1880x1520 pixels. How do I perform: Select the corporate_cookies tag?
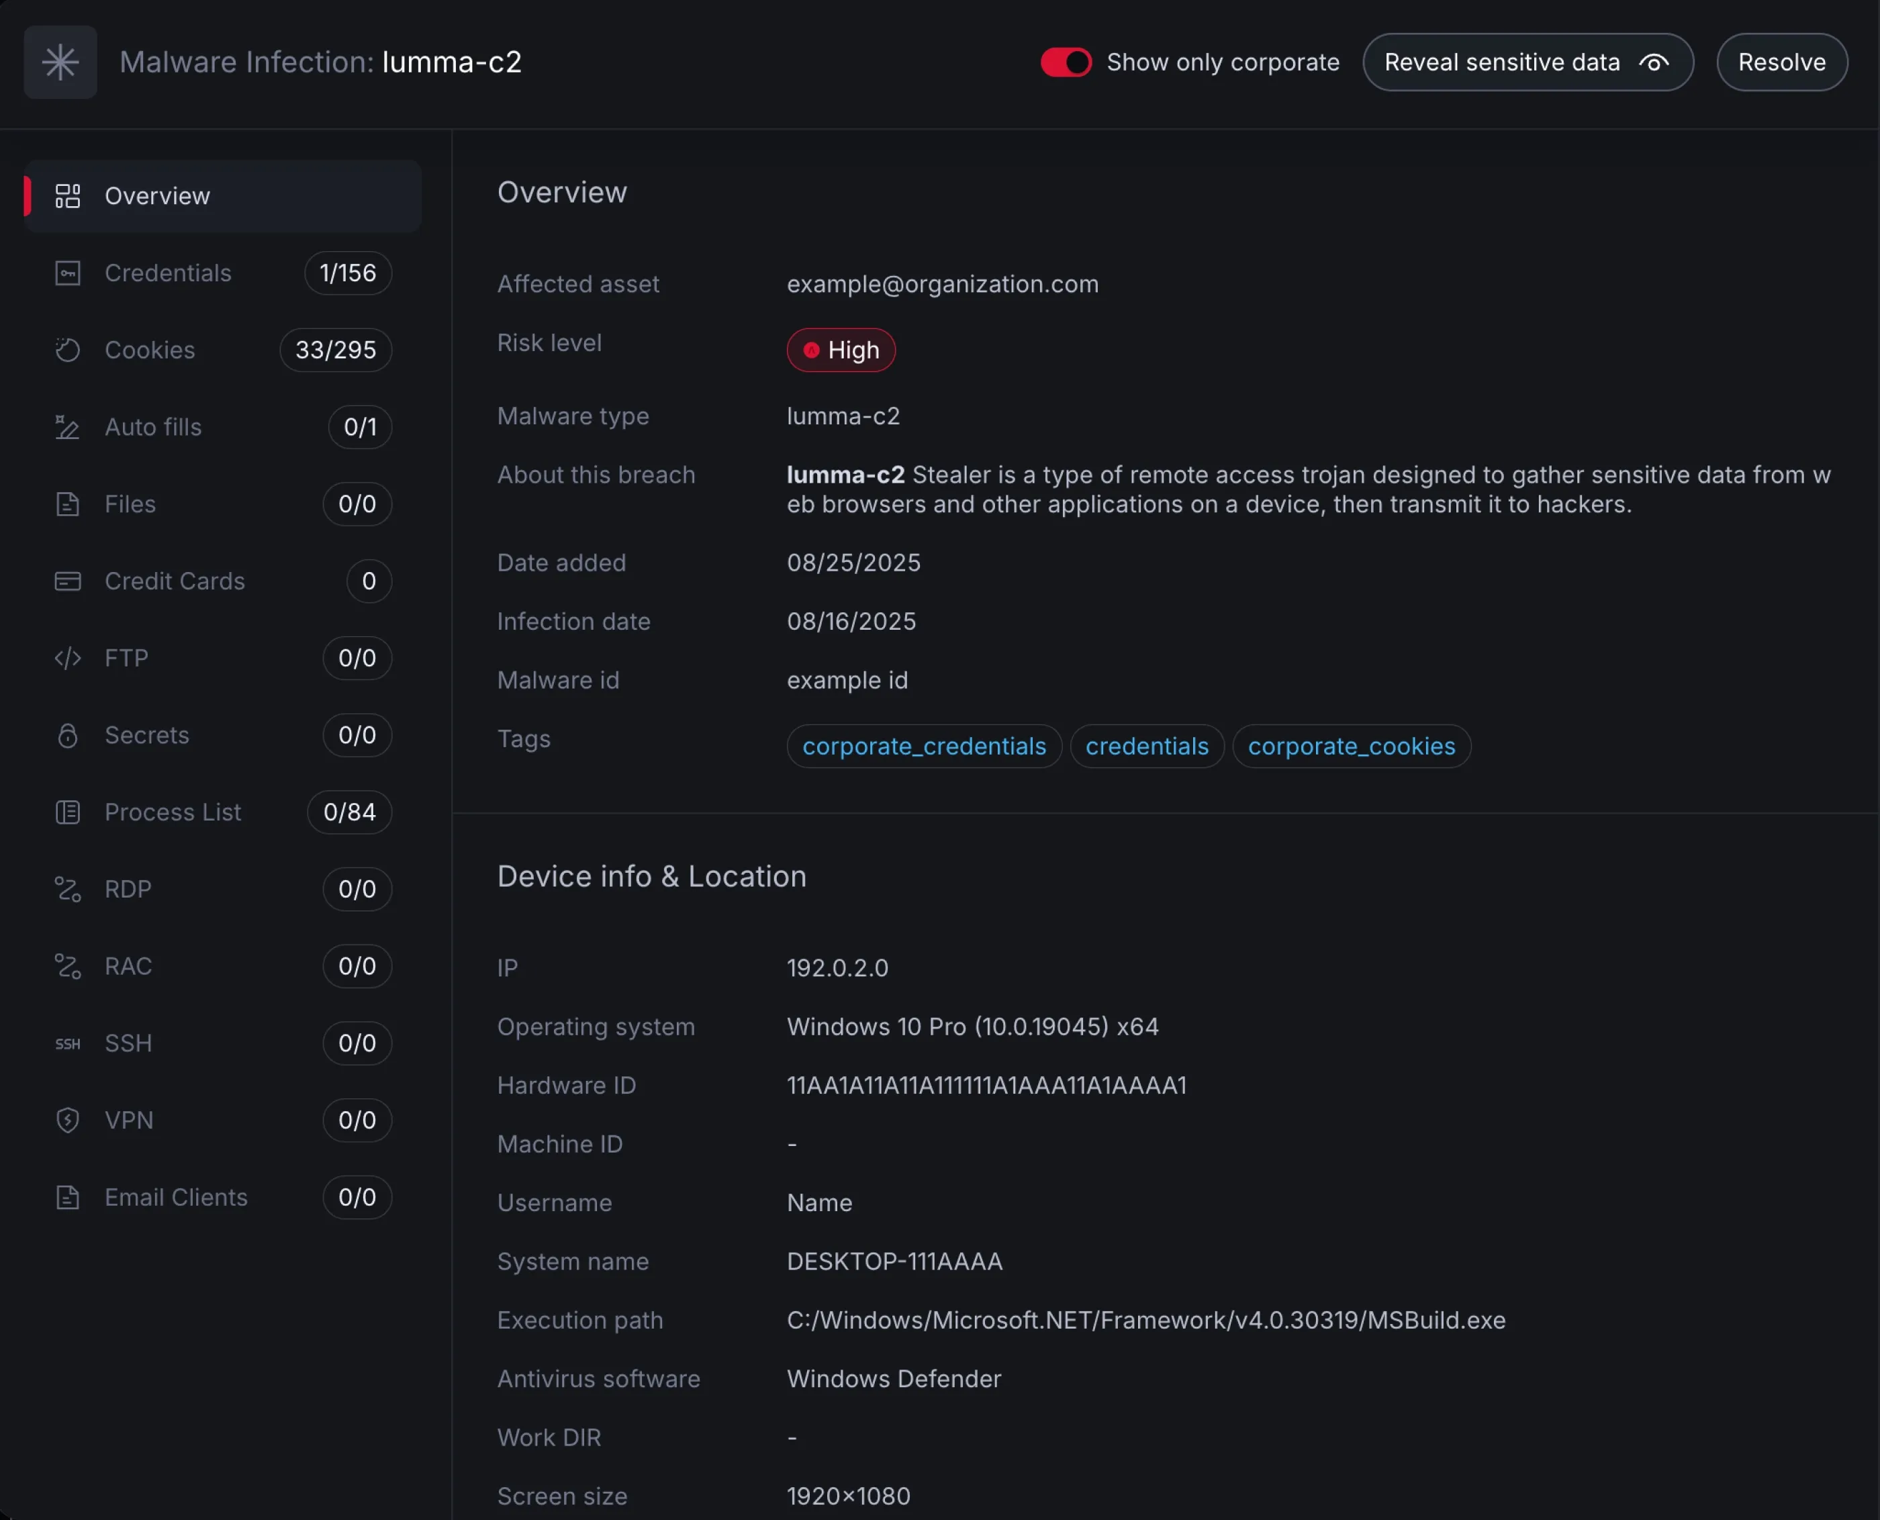[x=1351, y=747]
